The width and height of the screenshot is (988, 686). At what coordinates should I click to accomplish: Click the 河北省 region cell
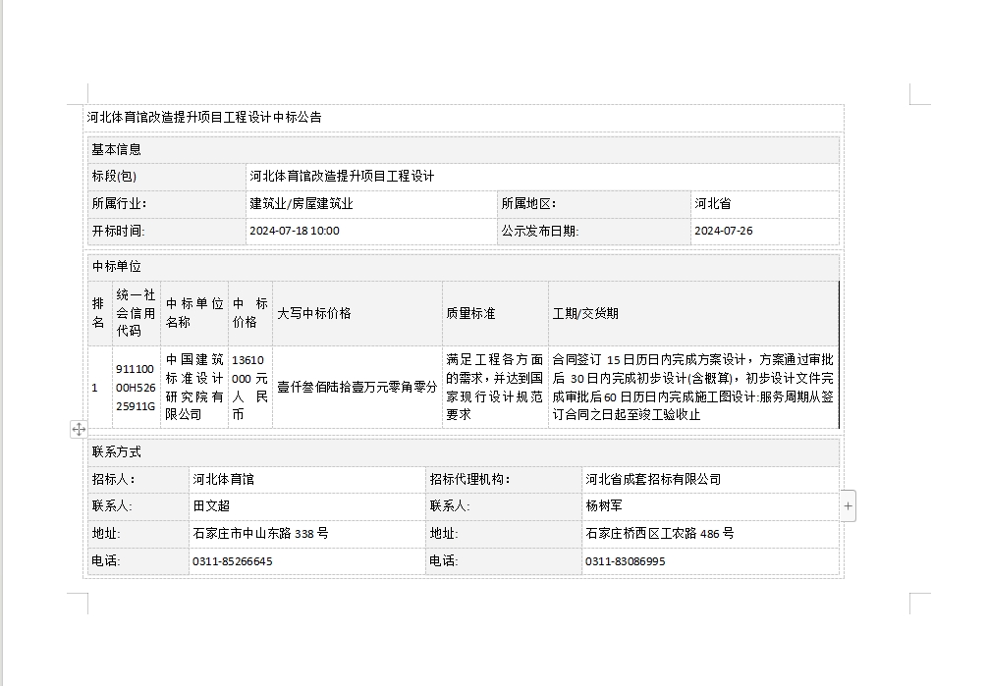coord(713,204)
